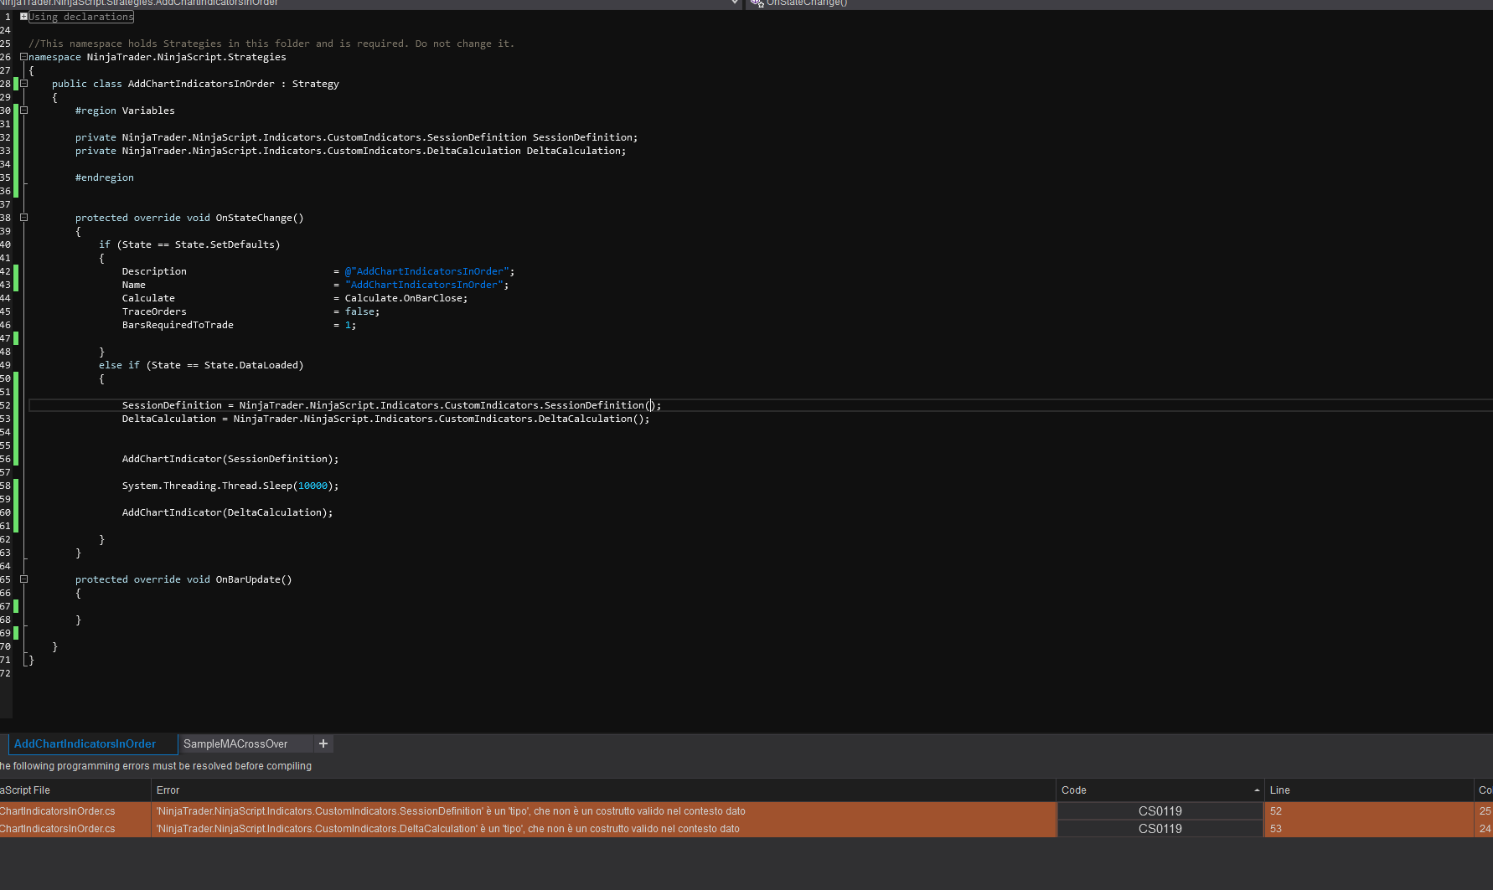Click the Calculate.OnBarClose value in code

point(406,298)
